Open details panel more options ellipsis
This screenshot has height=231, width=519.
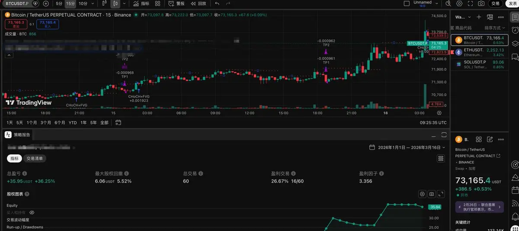(x=501, y=139)
